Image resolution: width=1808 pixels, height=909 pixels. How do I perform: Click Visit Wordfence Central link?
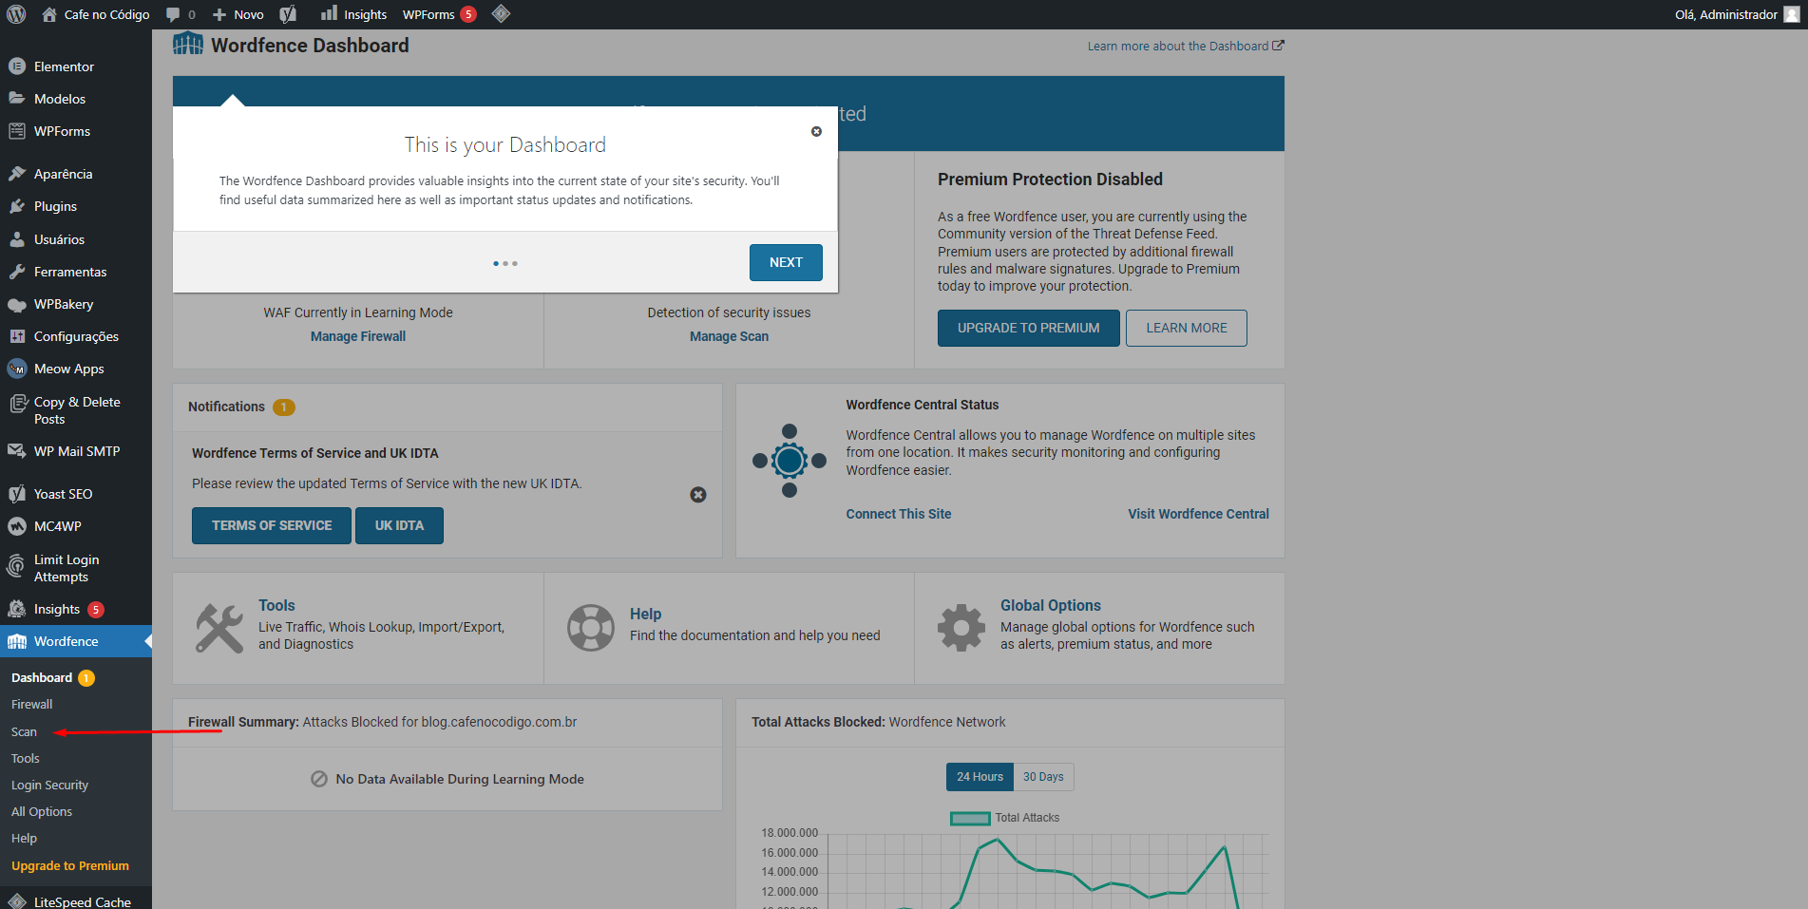pos(1198,514)
